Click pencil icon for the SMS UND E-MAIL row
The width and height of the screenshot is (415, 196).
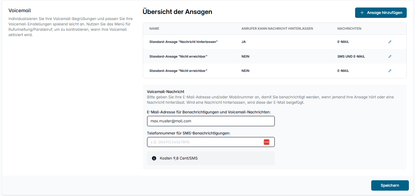390,57
